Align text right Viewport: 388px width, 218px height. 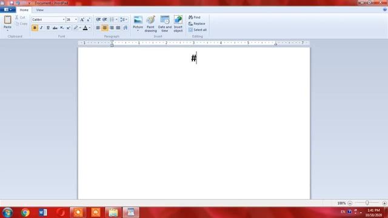click(x=112, y=28)
